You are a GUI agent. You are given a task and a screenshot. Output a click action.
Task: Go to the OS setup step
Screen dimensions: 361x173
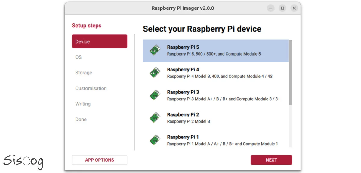click(79, 57)
